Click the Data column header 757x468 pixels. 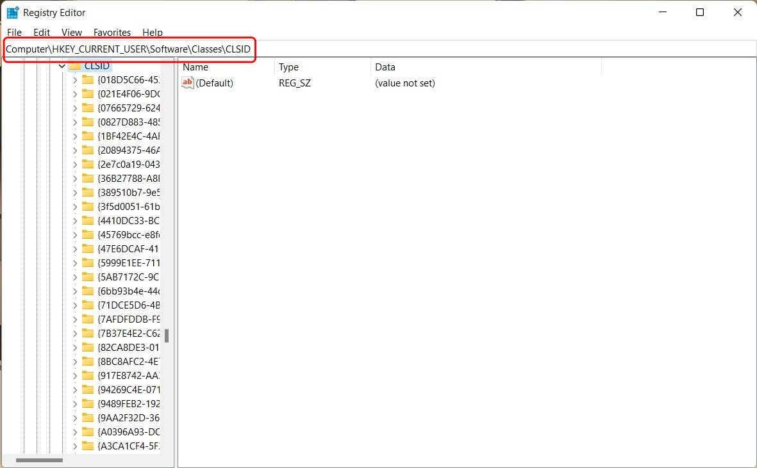pyautogui.click(x=385, y=67)
